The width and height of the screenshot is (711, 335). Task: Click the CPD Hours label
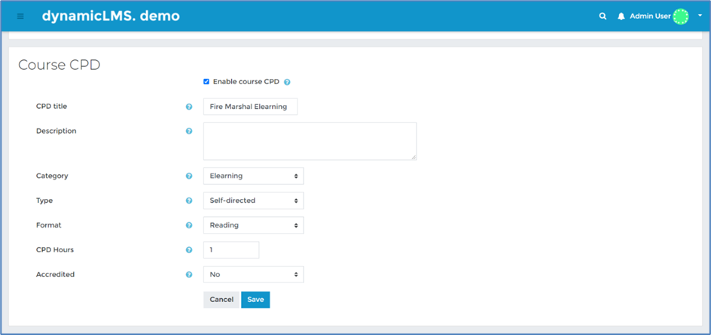55,249
